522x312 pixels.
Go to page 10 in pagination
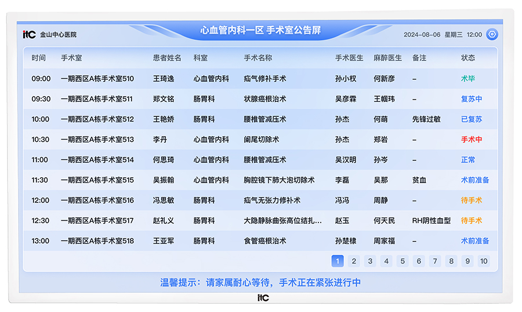484,261
